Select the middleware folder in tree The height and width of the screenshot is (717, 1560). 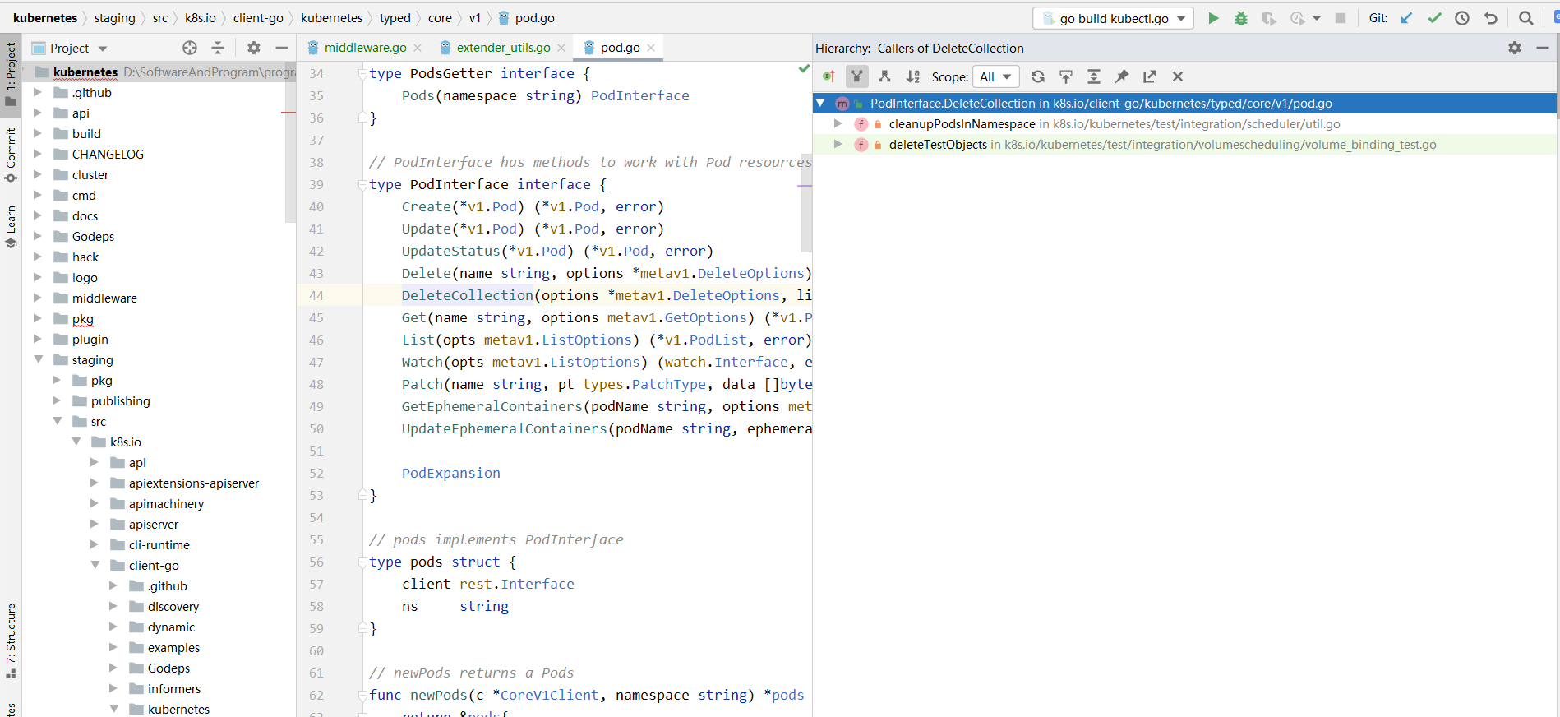pos(104,298)
